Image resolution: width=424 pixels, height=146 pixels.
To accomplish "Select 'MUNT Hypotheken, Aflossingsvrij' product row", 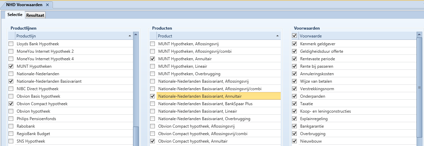I will [215, 44].
